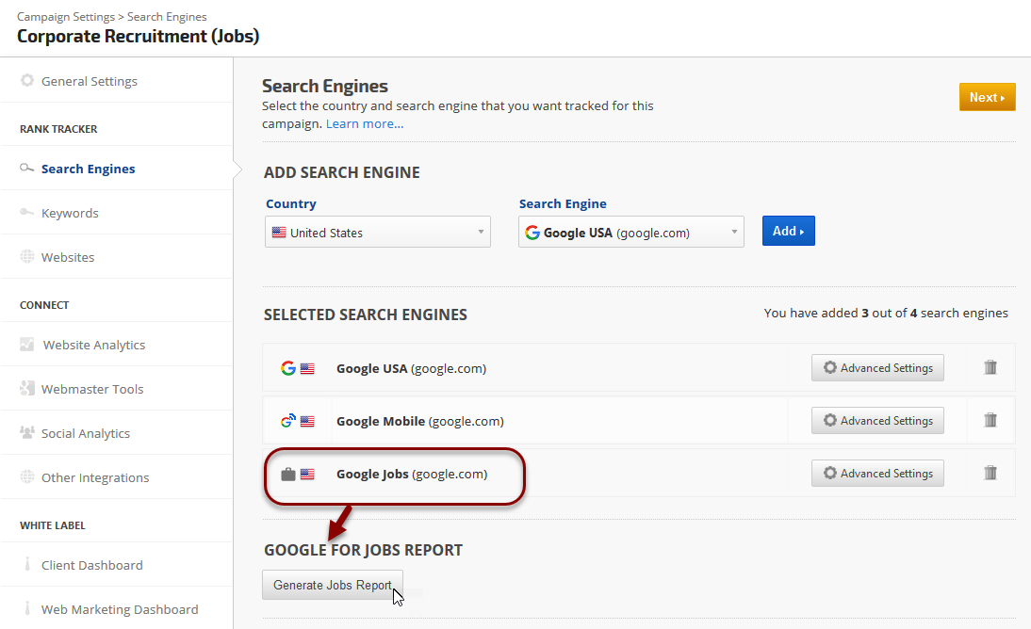This screenshot has height=629, width=1031.
Task: Click the Website Analytics chart icon
Action: coord(27,345)
